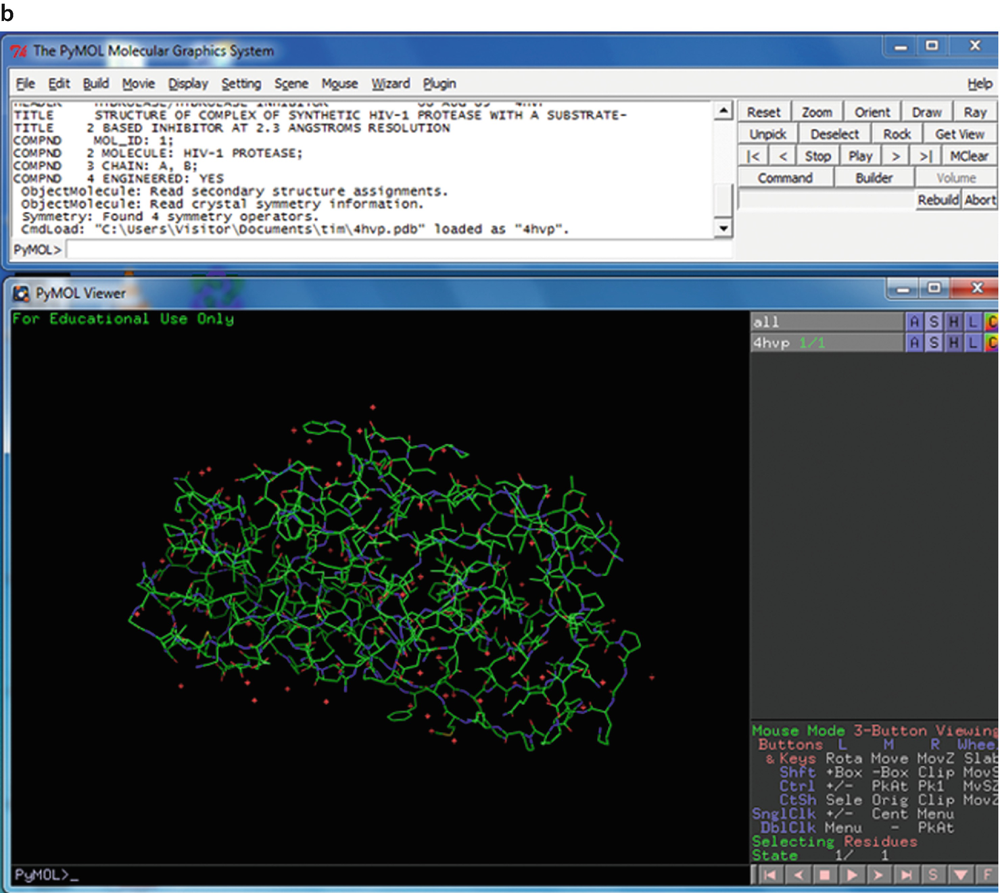
Task: Open the Action menu for 4hvp object
Action: pos(914,343)
